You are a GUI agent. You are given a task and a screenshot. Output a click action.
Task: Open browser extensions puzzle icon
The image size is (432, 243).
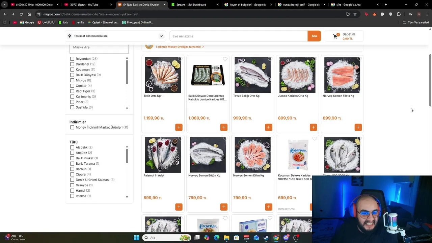tap(399, 14)
